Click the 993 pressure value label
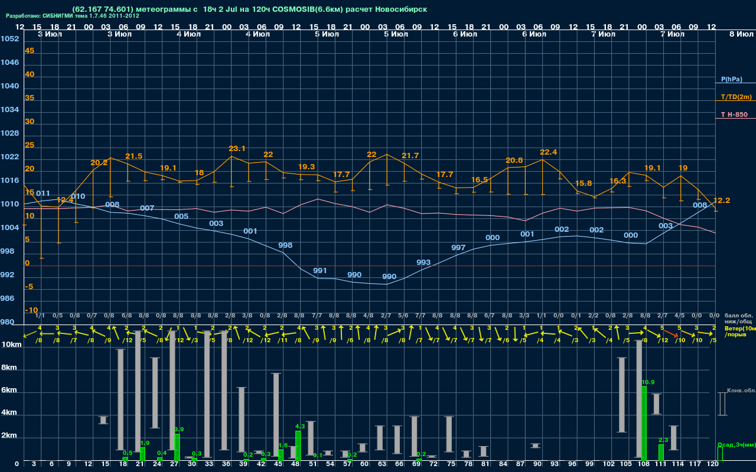This screenshot has width=756, height=472. pos(423,263)
